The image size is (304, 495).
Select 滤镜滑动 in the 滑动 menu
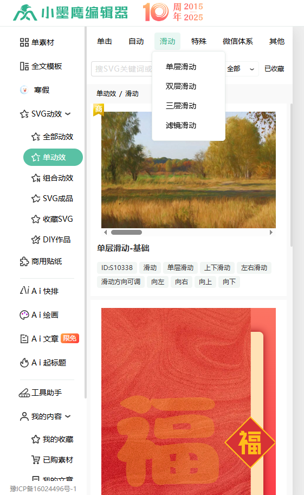pos(181,125)
